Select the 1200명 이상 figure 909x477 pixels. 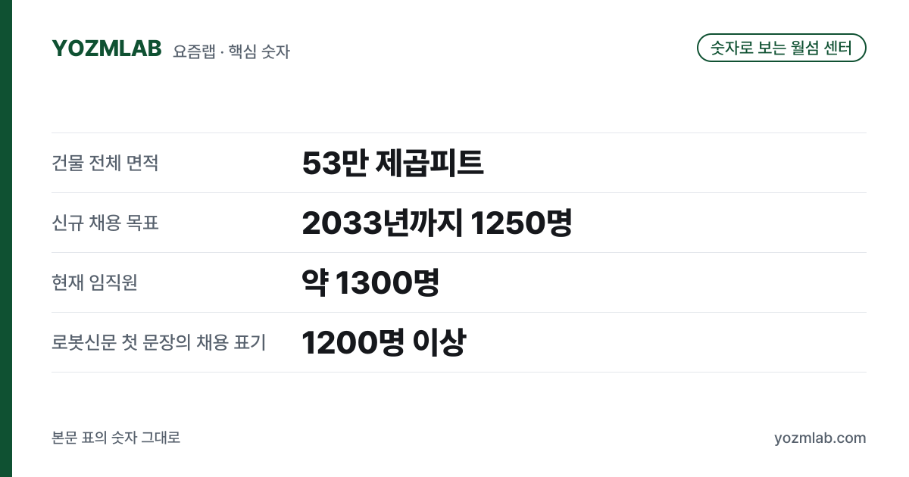pyautogui.click(x=383, y=342)
